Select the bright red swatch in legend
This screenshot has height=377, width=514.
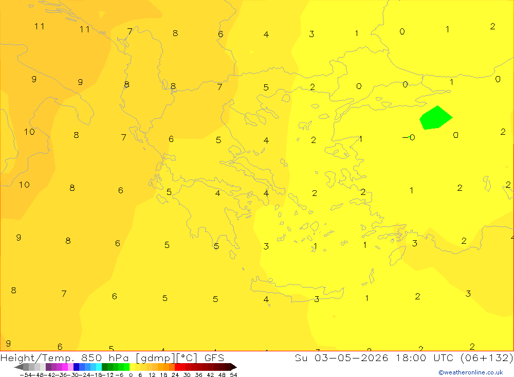tap(177, 367)
